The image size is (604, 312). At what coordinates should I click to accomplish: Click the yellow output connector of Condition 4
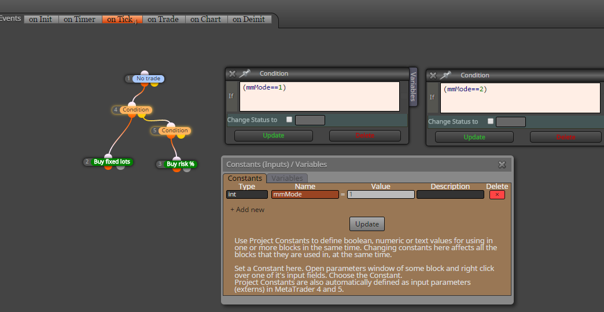coord(141,114)
